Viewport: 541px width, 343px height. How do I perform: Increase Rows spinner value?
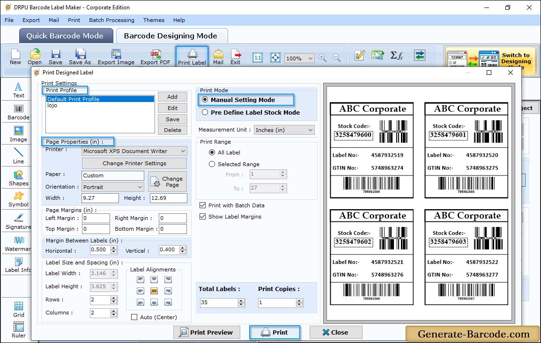[114, 298]
